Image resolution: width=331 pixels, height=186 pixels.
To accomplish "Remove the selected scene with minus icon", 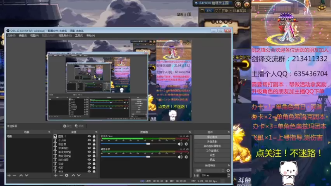I will (x=14, y=175).
